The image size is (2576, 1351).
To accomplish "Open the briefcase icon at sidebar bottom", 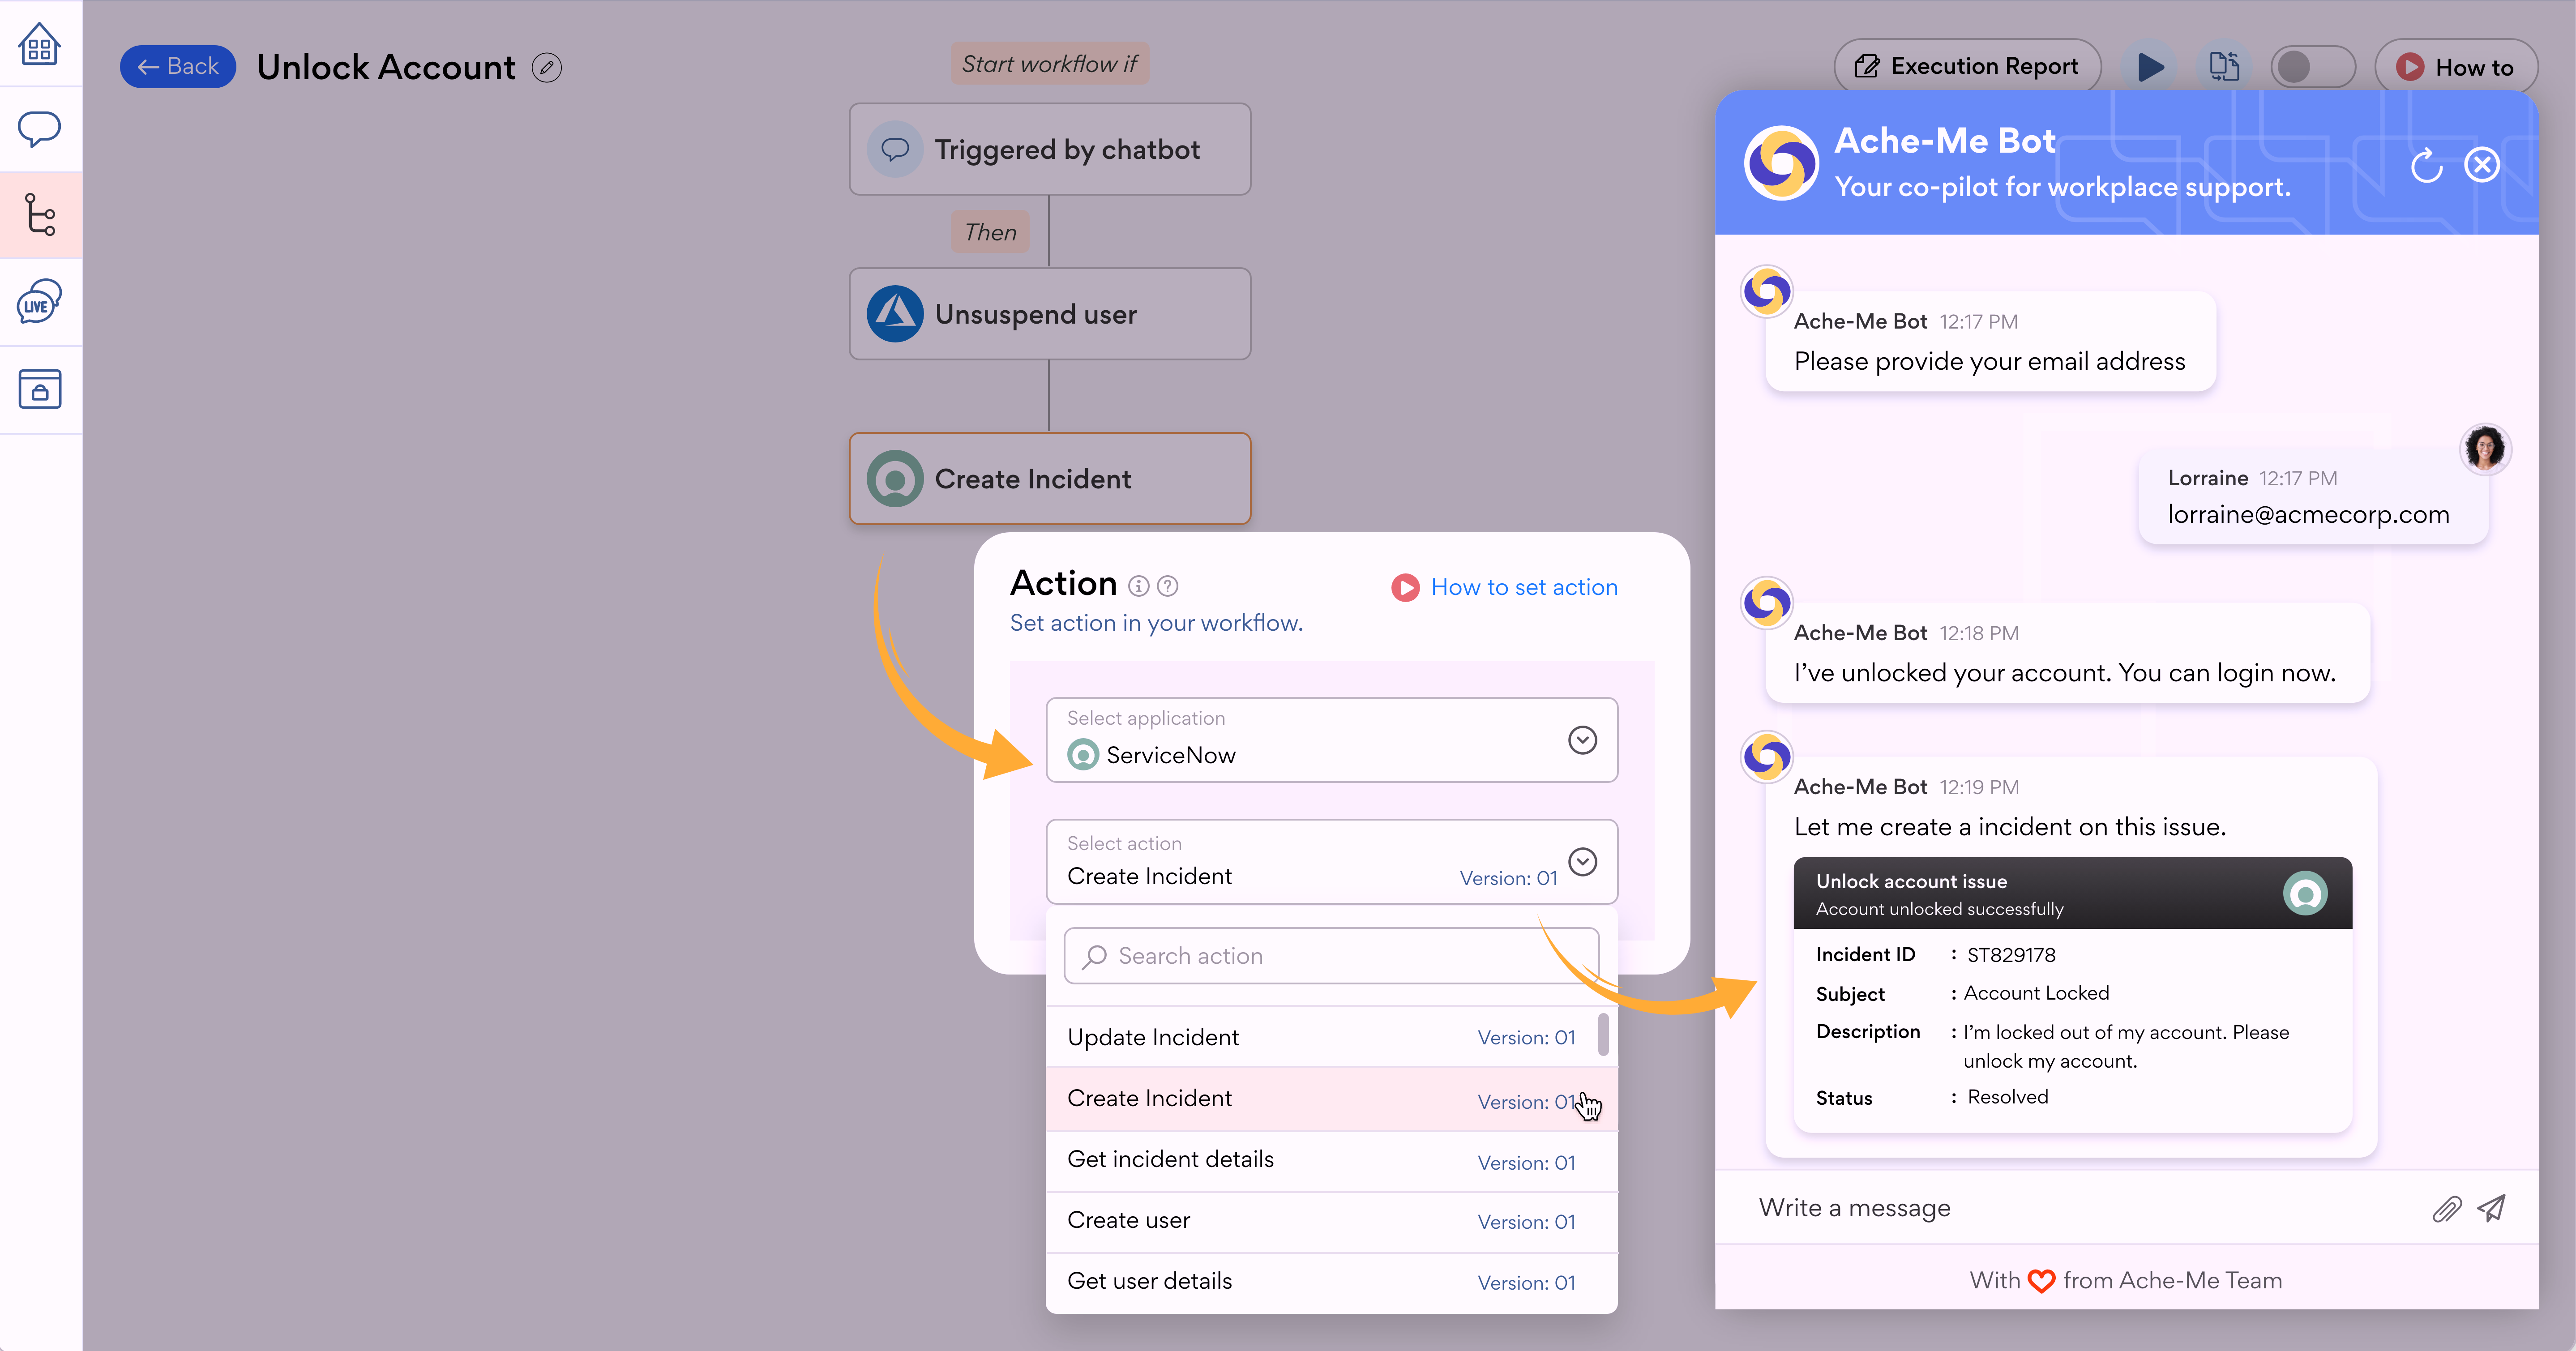I will (40, 389).
